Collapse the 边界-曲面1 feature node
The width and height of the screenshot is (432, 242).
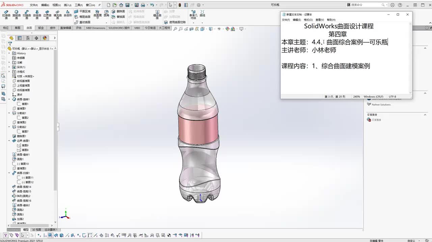point(9,141)
